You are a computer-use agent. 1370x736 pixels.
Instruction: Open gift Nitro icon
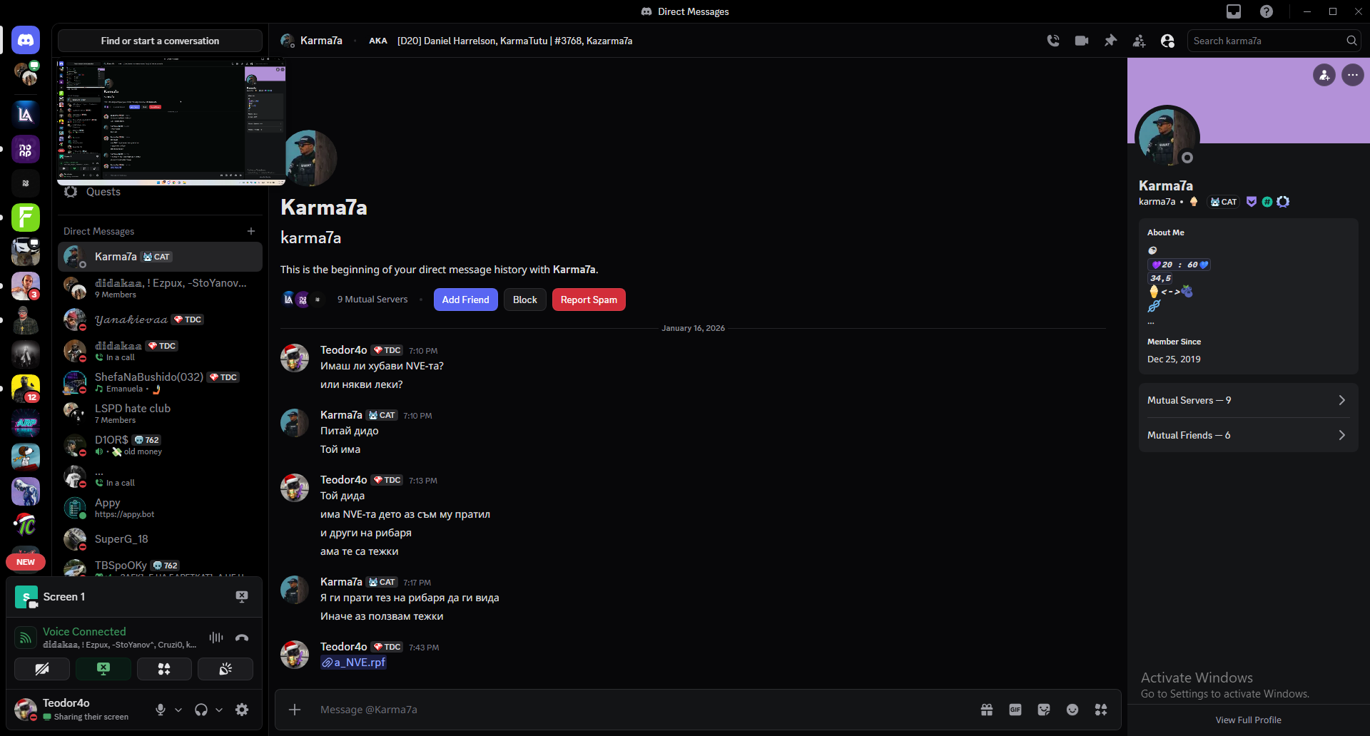(x=987, y=710)
